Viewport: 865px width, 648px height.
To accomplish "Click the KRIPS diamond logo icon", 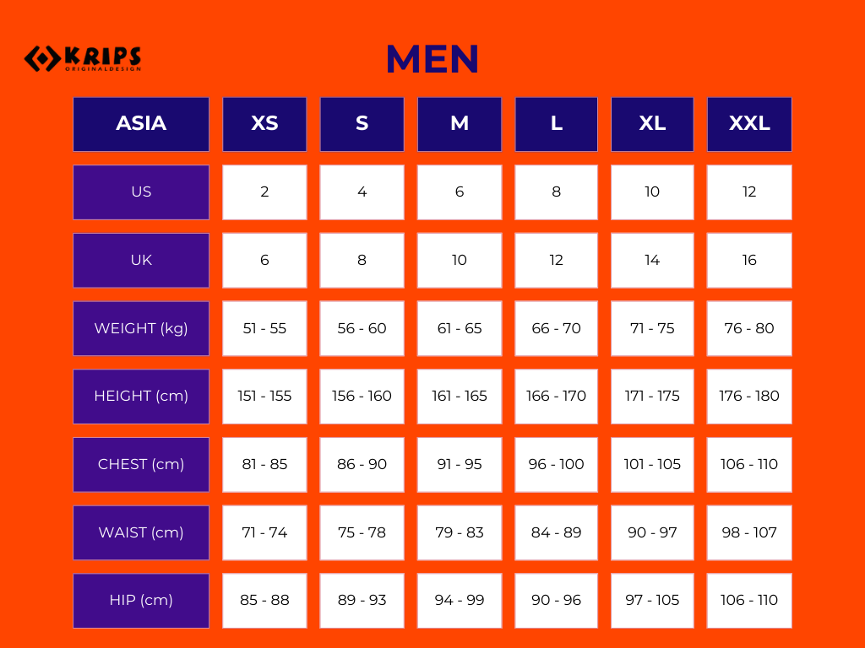I will [x=41, y=58].
